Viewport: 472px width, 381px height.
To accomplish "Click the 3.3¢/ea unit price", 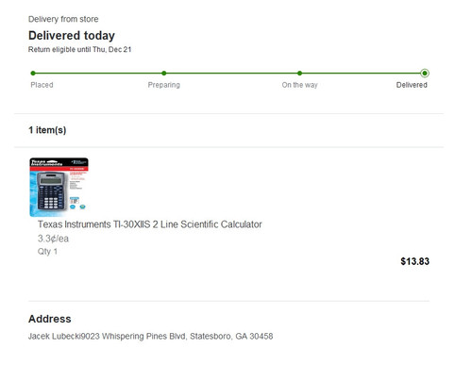I will click(x=53, y=239).
